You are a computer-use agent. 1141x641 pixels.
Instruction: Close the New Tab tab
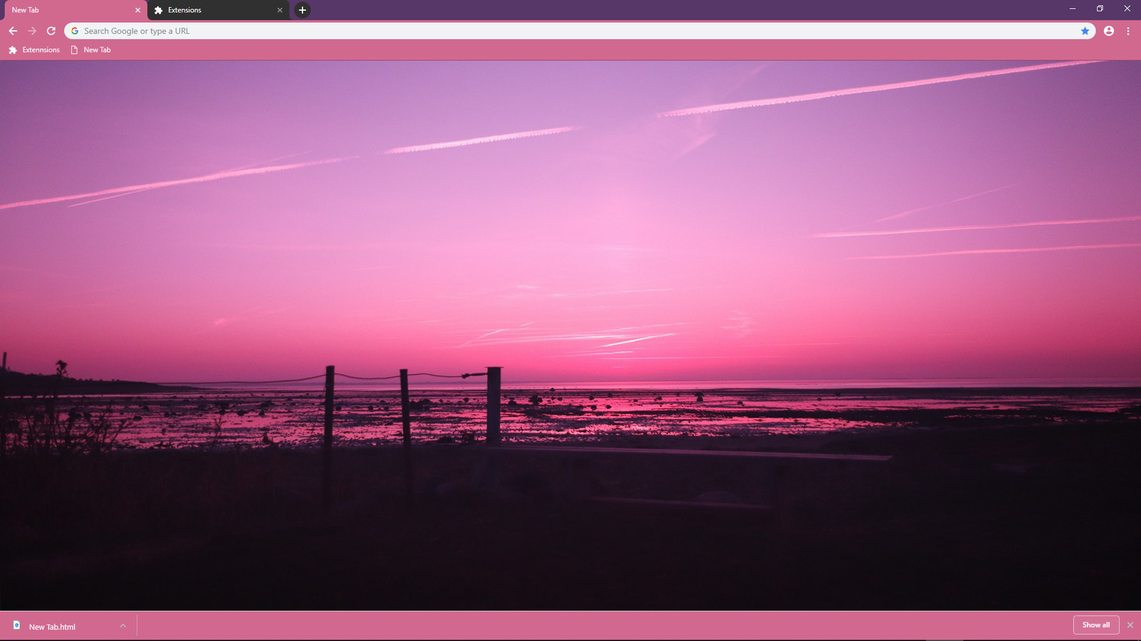tap(138, 10)
